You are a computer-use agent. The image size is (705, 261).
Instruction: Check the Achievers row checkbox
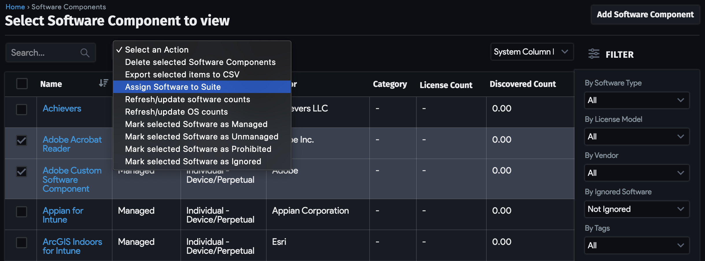point(22,109)
